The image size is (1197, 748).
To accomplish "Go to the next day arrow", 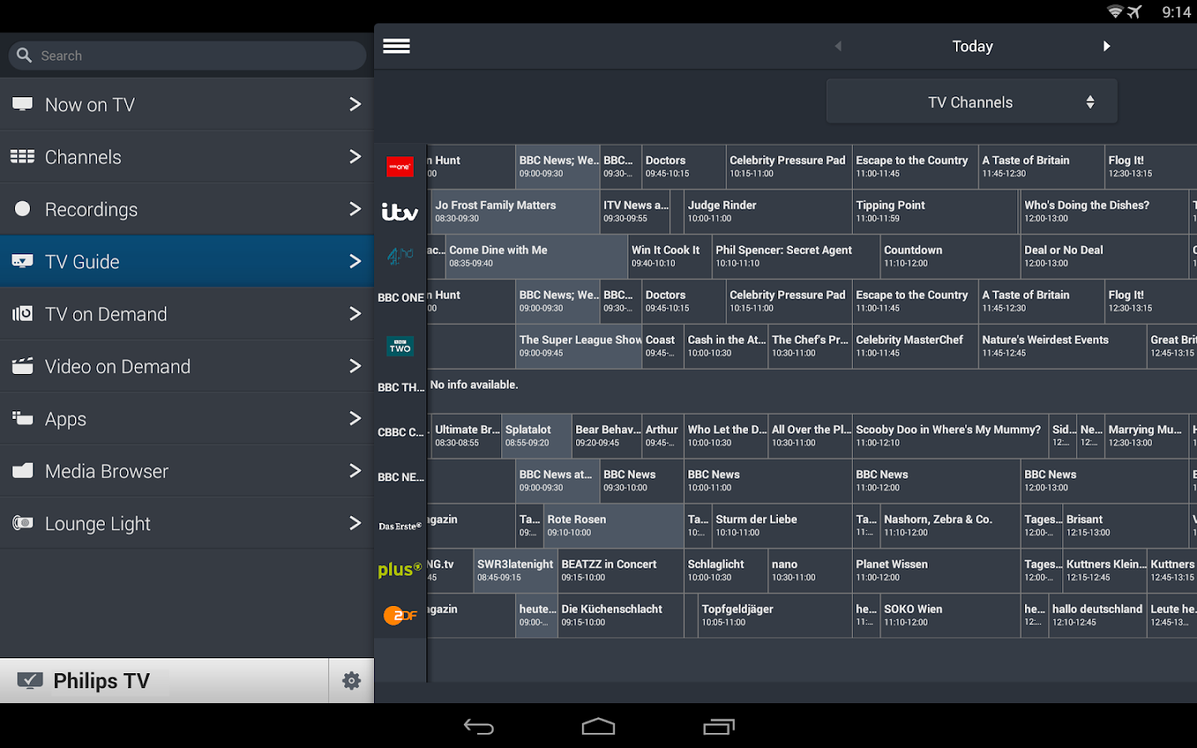I will click(1106, 47).
